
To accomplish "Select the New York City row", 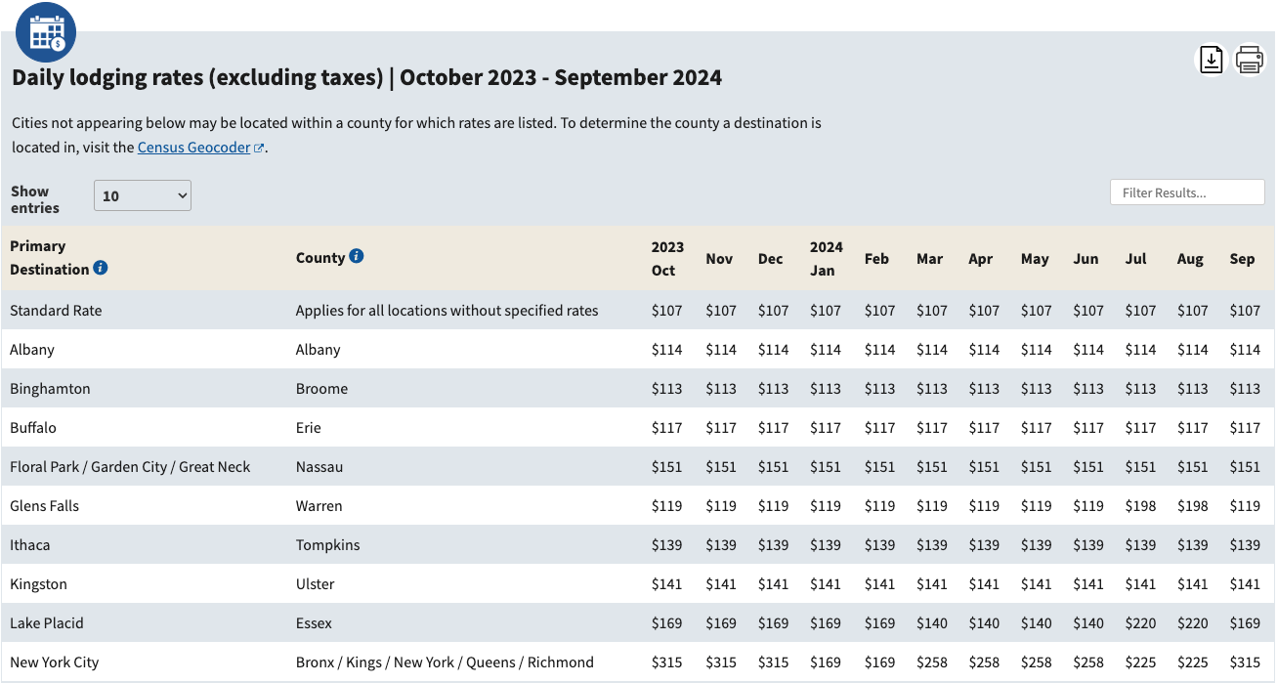I will [55, 662].
